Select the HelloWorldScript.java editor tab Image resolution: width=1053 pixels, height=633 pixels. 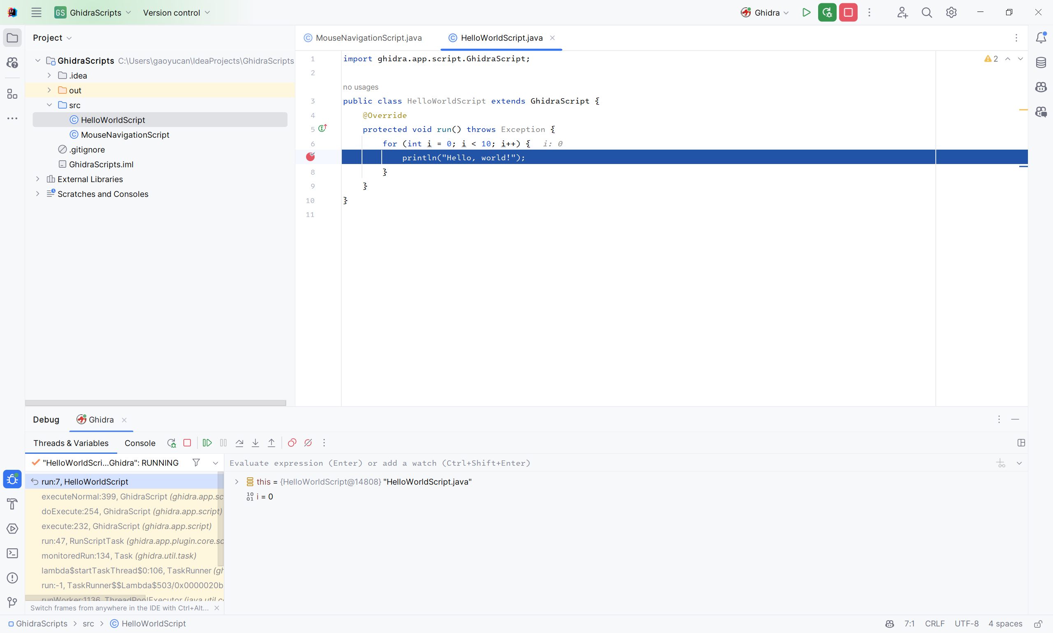point(501,37)
